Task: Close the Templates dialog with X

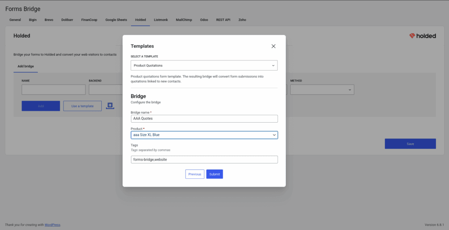Action: tap(274, 46)
